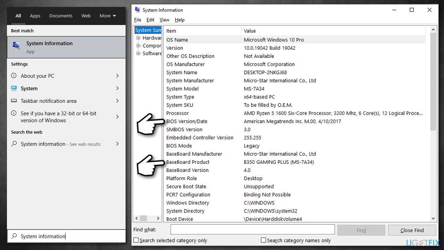Image resolution: width=444 pixels, height=250 pixels.
Task: Open the View menu
Action: tap(164, 20)
